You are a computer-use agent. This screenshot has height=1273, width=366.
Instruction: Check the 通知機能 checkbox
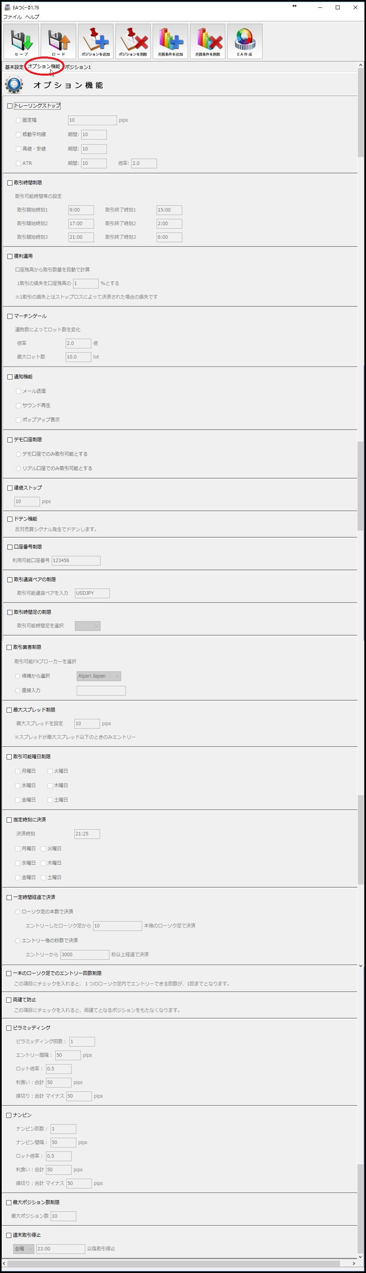pos(10,377)
